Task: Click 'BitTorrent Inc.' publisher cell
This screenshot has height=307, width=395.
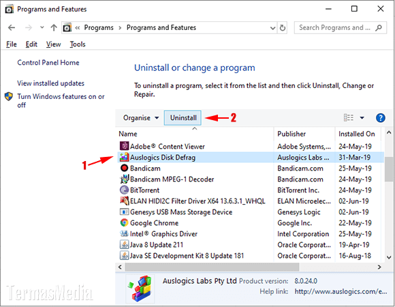Action: [x=298, y=190]
